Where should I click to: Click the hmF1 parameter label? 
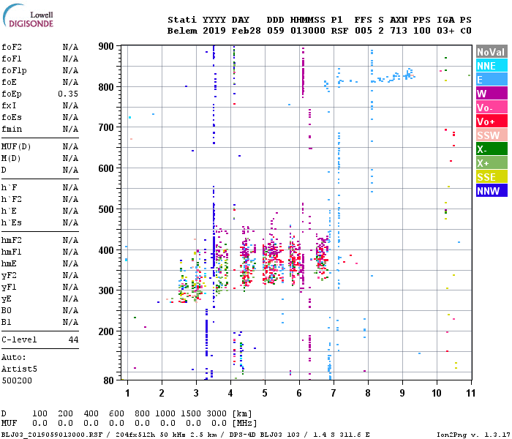click(x=12, y=252)
